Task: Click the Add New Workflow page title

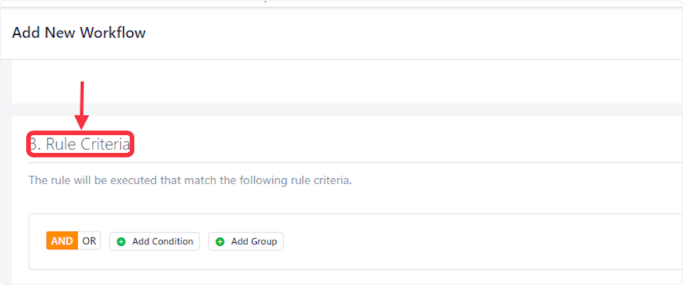Action: click(x=79, y=33)
